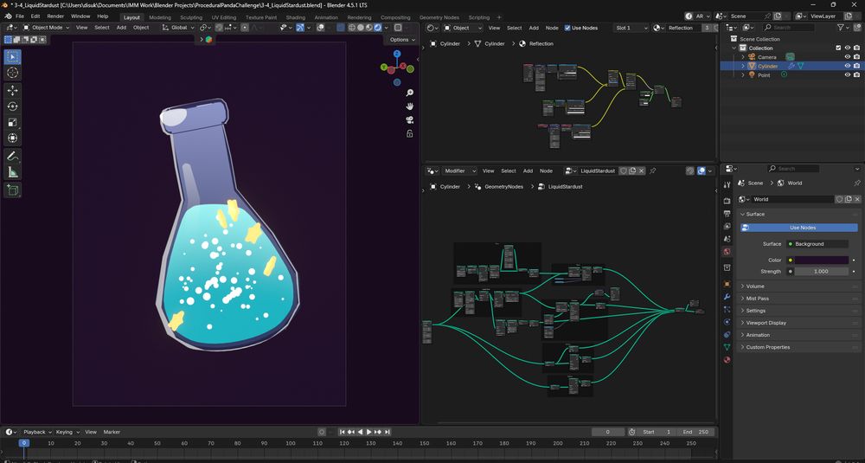
Task: Hide the Camera object in outliner
Action: pyautogui.click(x=847, y=57)
